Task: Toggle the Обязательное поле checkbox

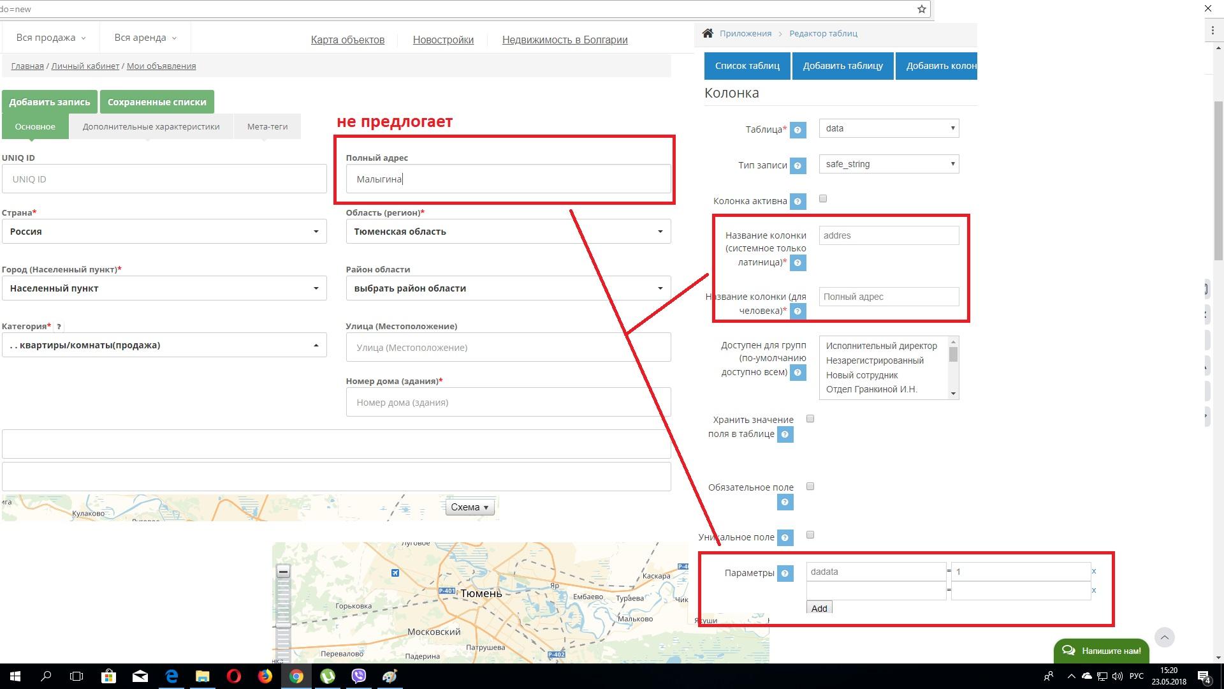Action: pos(810,487)
